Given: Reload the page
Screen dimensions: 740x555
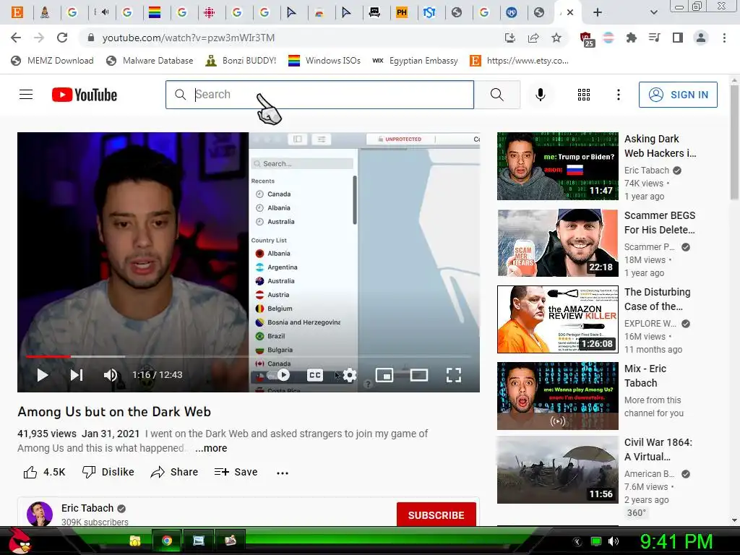Looking at the screenshot, I should (x=62, y=38).
